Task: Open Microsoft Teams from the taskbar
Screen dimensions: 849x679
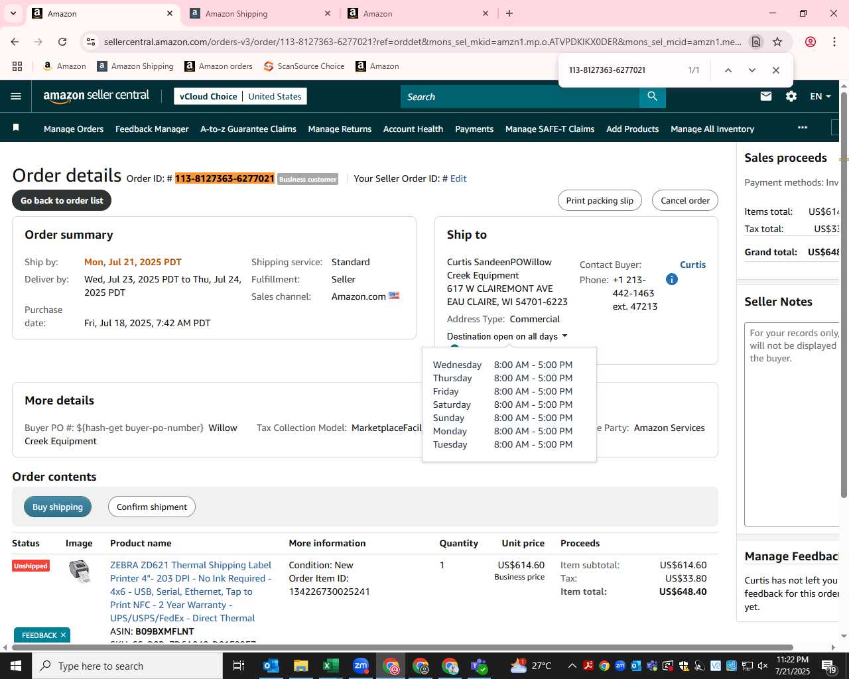Action: [x=480, y=666]
